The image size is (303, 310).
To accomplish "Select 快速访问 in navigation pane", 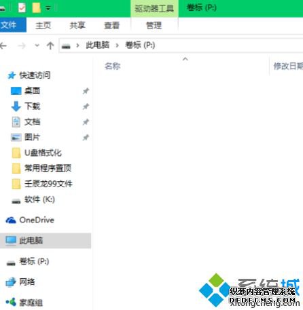I will tap(35, 75).
